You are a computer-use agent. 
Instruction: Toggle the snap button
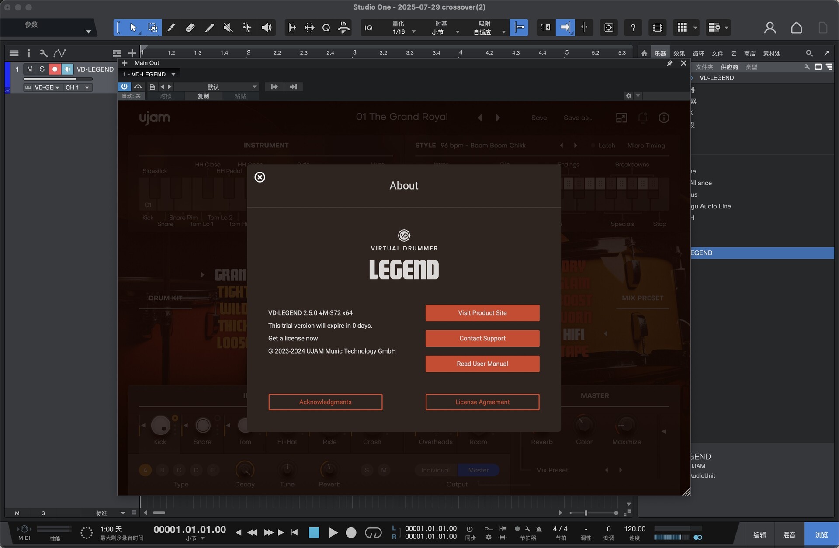[x=519, y=28]
